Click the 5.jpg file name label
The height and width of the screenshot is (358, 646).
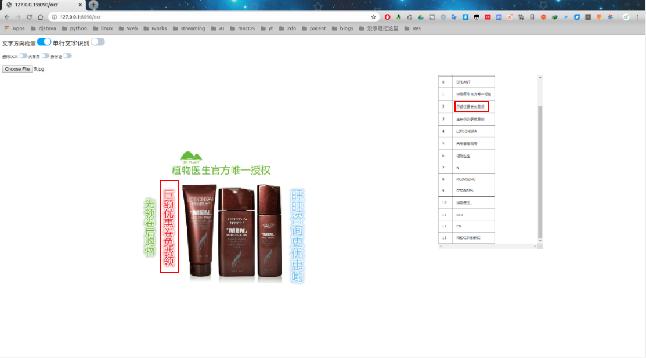[x=39, y=69]
